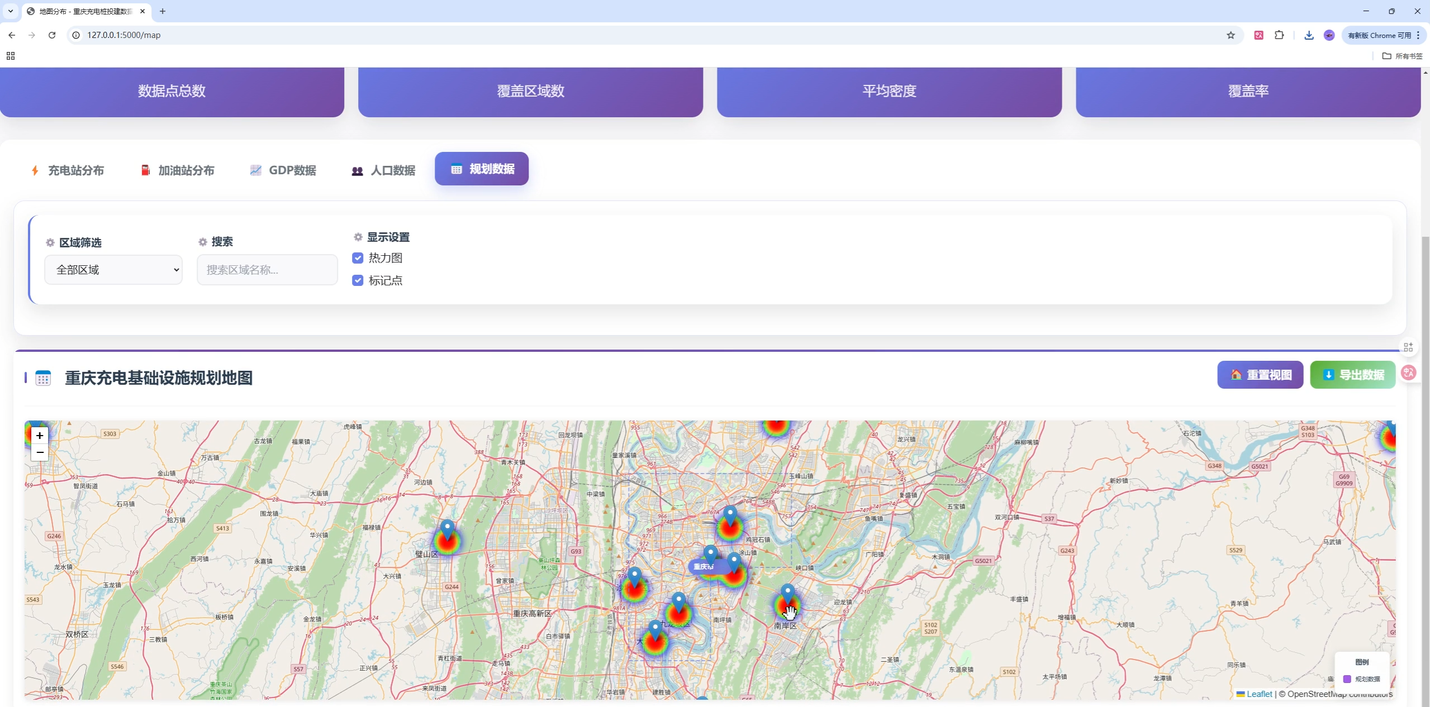The height and width of the screenshot is (707, 1430).
Task: Open the Chrome three-dot menu
Action: 1418,35
